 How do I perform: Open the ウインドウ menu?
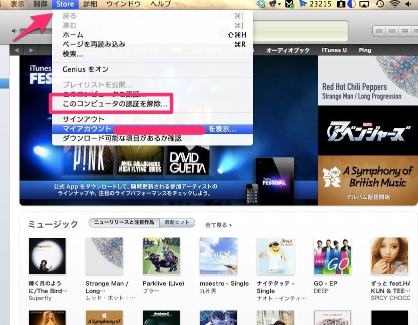coord(123,4)
